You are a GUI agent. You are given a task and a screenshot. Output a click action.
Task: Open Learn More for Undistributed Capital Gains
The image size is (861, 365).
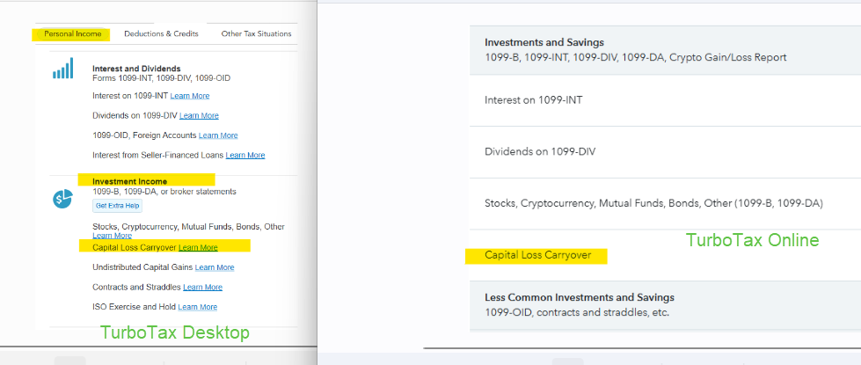(x=215, y=267)
